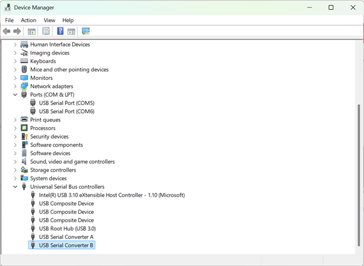Open the File menu
The height and width of the screenshot is (266, 364).
(9, 20)
